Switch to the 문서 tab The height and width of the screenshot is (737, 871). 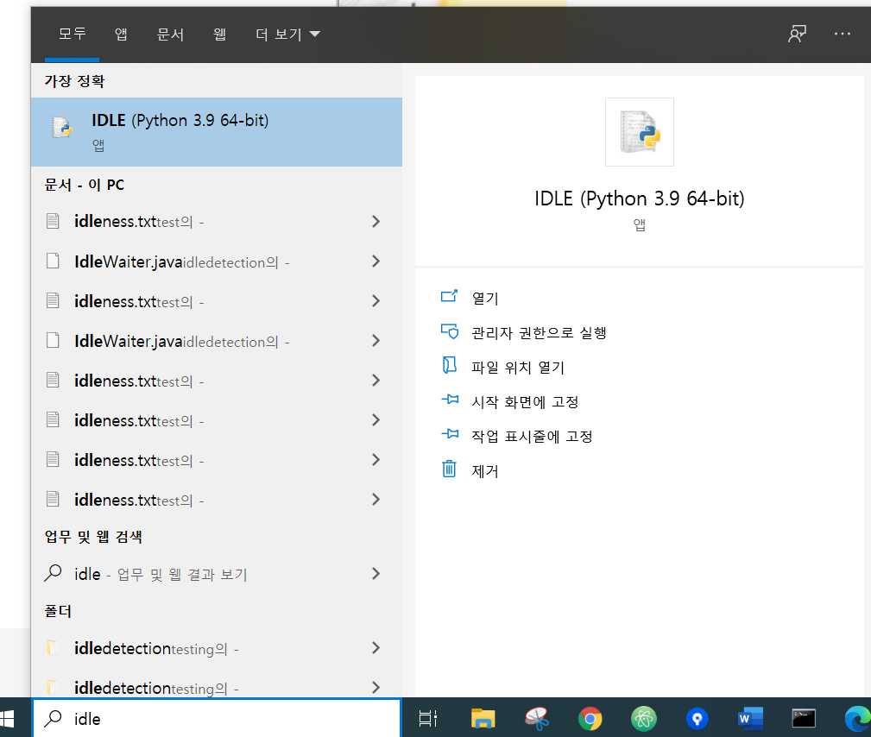[x=170, y=35]
